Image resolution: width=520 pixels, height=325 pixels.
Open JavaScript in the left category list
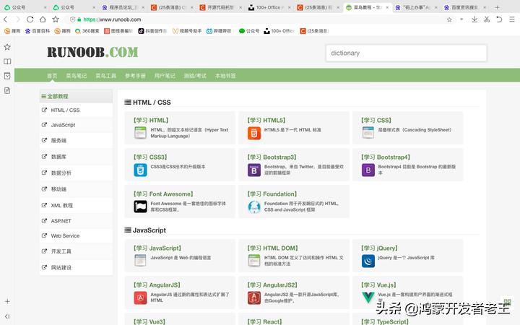(76, 125)
